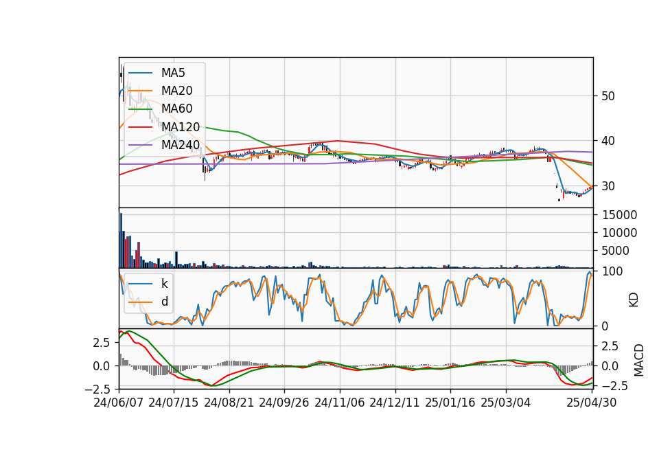
Task: Click the volume axis value 10000
Action: 619,233
